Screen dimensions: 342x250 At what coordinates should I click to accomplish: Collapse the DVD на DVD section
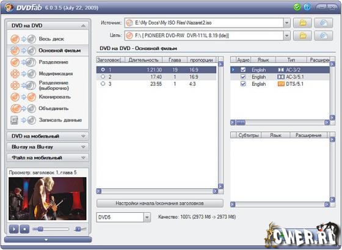coord(83,26)
